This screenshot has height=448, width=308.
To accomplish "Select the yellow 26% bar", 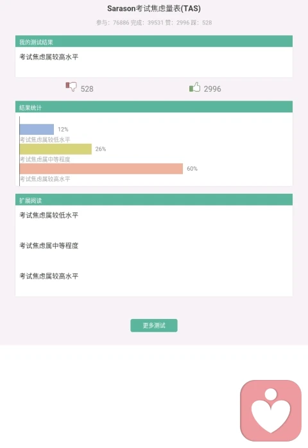I will (x=56, y=149).
